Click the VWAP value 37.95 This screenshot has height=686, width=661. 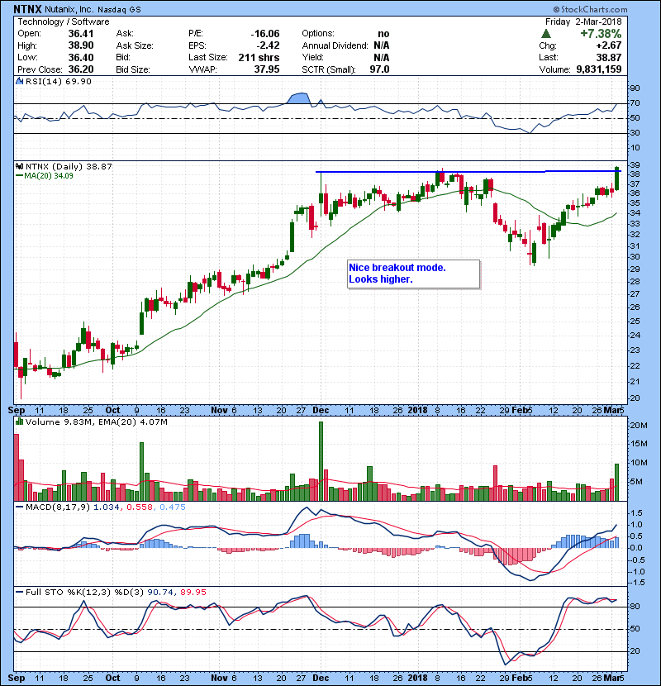[267, 69]
